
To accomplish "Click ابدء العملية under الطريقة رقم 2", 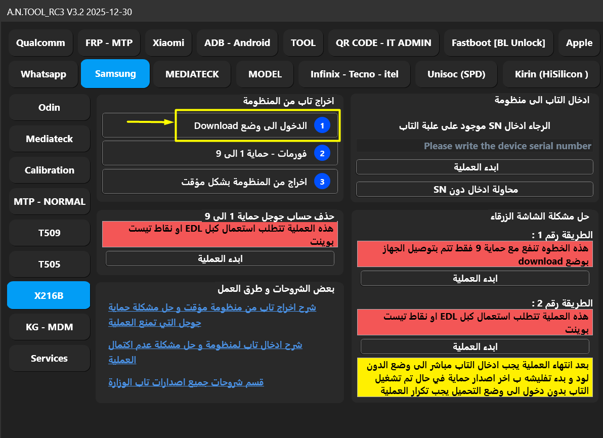I will tap(475, 346).
